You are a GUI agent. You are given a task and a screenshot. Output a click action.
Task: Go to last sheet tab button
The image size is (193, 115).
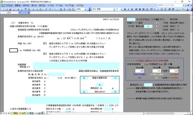[9, 113]
